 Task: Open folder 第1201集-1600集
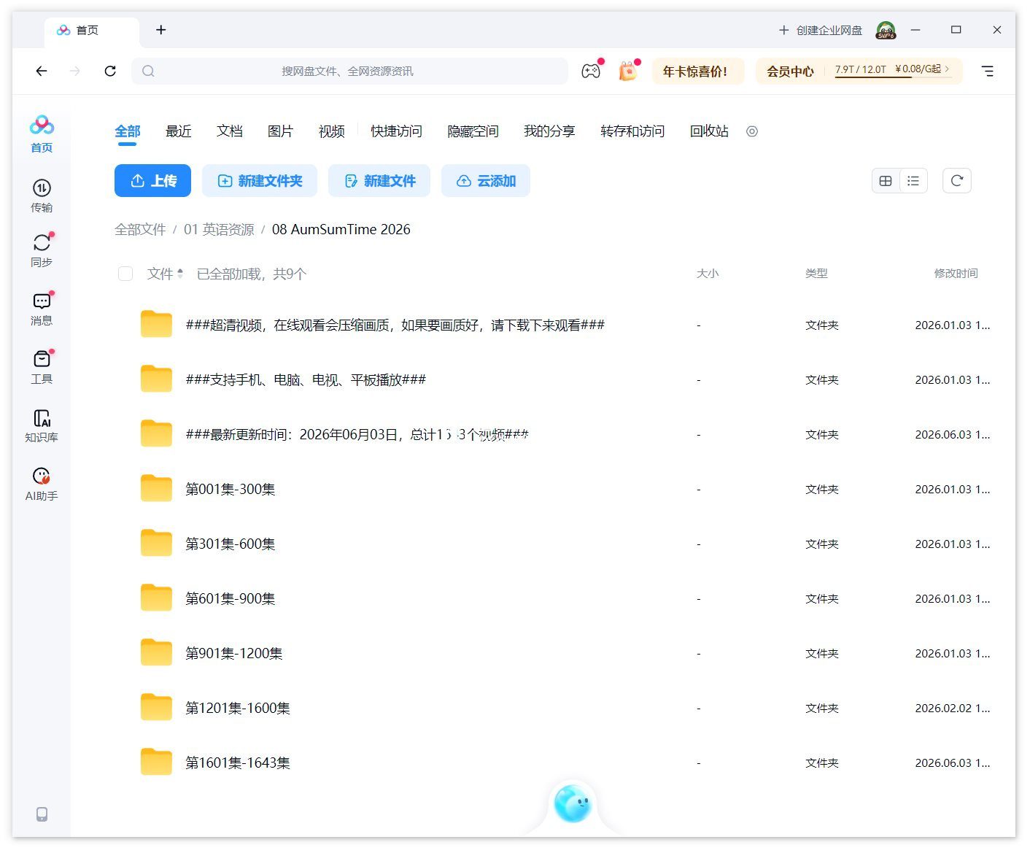(238, 708)
